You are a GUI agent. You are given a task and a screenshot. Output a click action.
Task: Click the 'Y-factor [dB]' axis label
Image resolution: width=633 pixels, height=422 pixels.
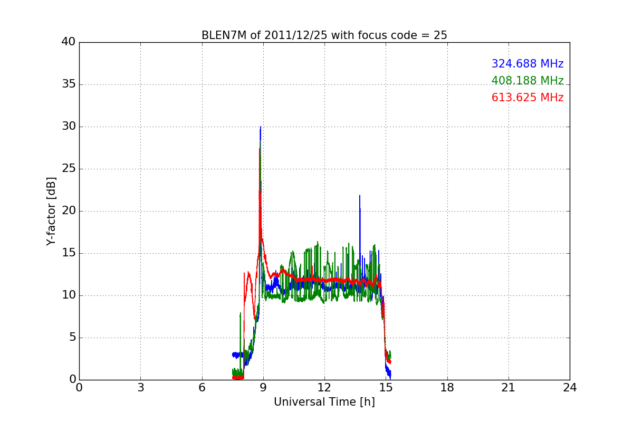[51, 211]
